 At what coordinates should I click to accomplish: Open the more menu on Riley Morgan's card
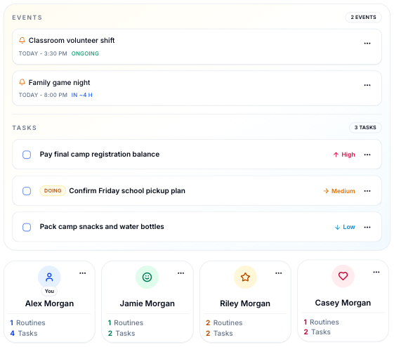(279, 273)
